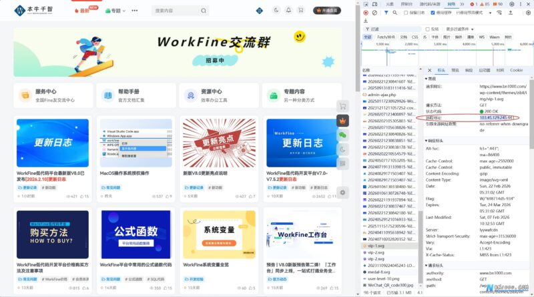The image size is (534, 297).
Task: Select the CSS request type filter
Action: [x=415, y=37]
